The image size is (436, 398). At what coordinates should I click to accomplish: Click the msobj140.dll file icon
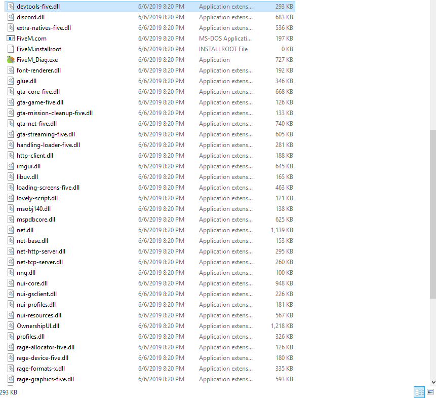click(x=11, y=209)
